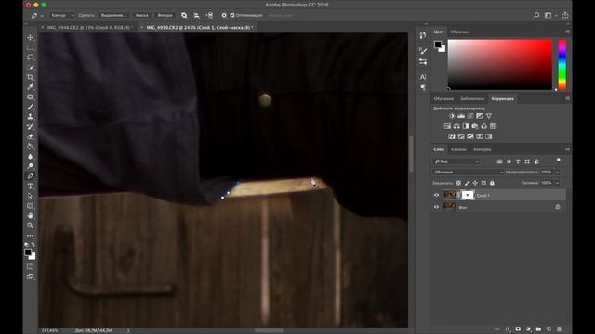Select the Crop tool
This screenshot has width=595, height=334.
click(30, 77)
